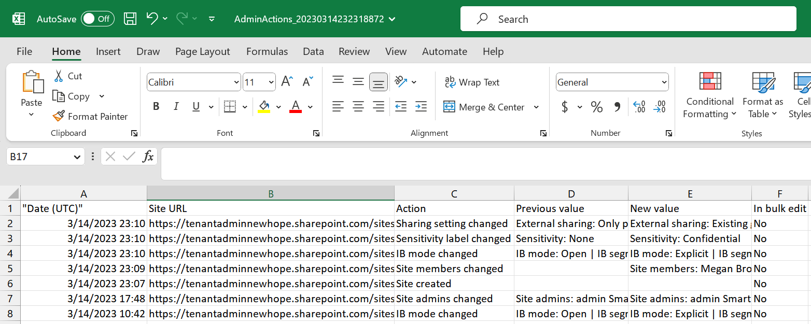Image resolution: width=811 pixels, height=324 pixels.
Task: Apply the Percent Style number format
Action: click(x=596, y=107)
